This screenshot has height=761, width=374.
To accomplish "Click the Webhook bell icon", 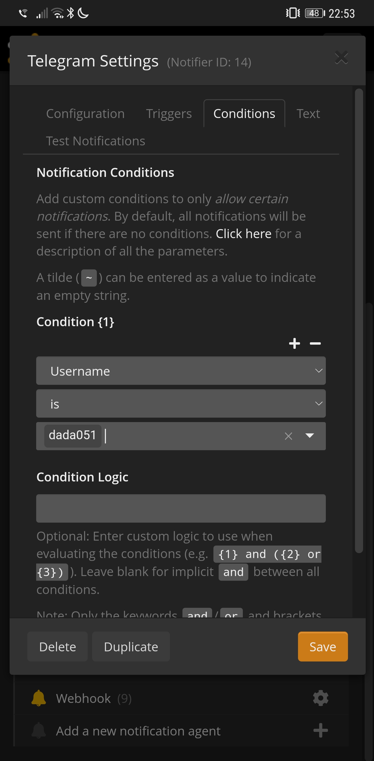I will [39, 698].
